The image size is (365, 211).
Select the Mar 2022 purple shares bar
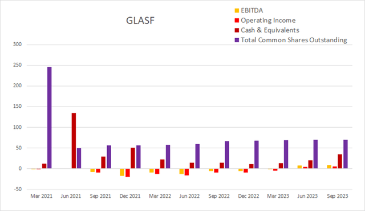tap(168, 157)
